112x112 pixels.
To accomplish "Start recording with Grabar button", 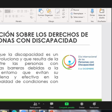I will coord(82,106).
